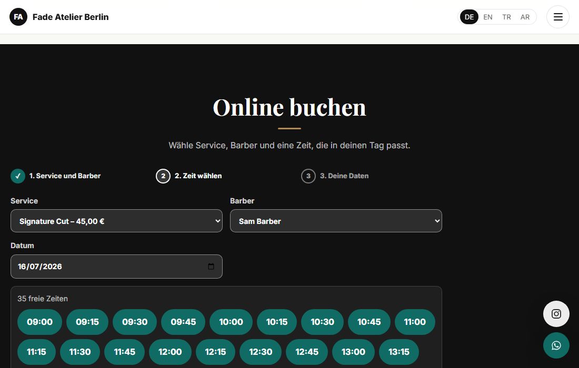The width and height of the screenshot is (579, 368).
Task: Switch language to DE
Action: point(469,17)
